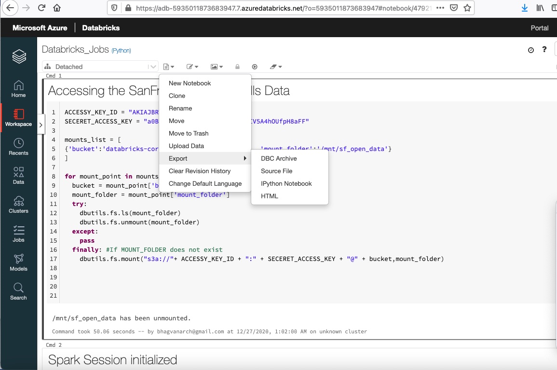This screenshot has width=557, height=370.
Task: Save page to Pocket icon
Action: (454, 8)
